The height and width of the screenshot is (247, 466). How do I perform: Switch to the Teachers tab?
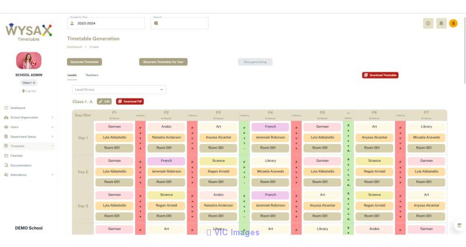click(92, 75)
